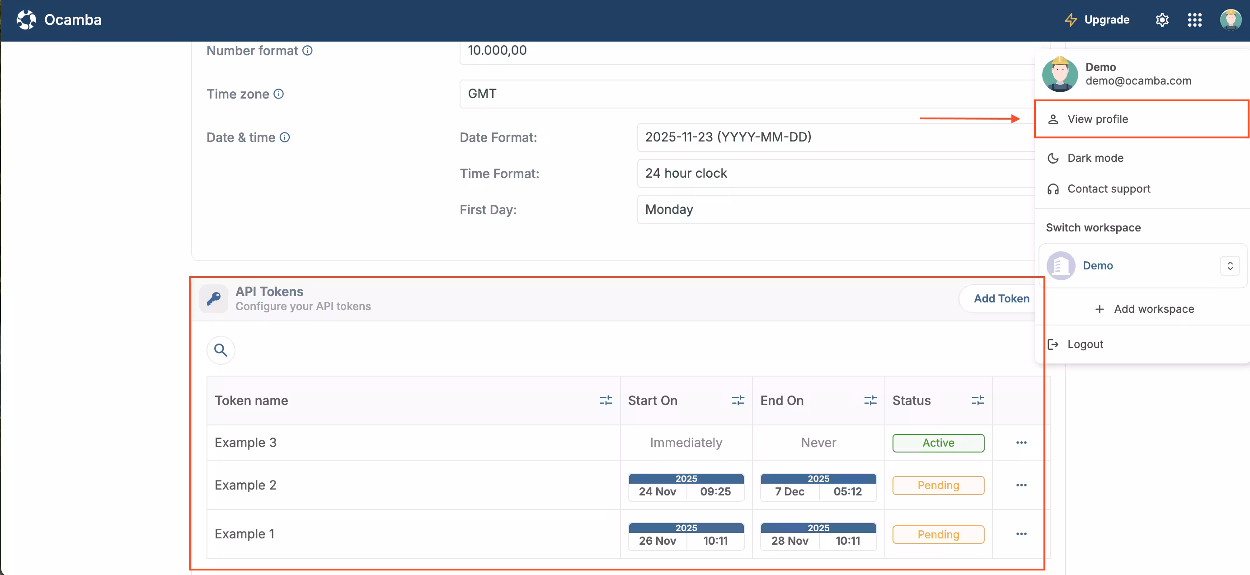Click the Ocamba logo icon
Image resolution: width=1250 pixels, height=575 pixels.
26,20
